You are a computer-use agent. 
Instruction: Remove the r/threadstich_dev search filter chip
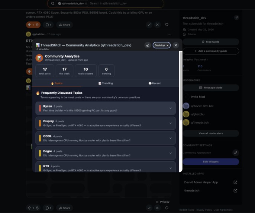[86, 3]
